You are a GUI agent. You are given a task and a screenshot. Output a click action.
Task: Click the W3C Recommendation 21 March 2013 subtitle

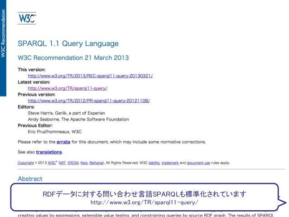73,58
